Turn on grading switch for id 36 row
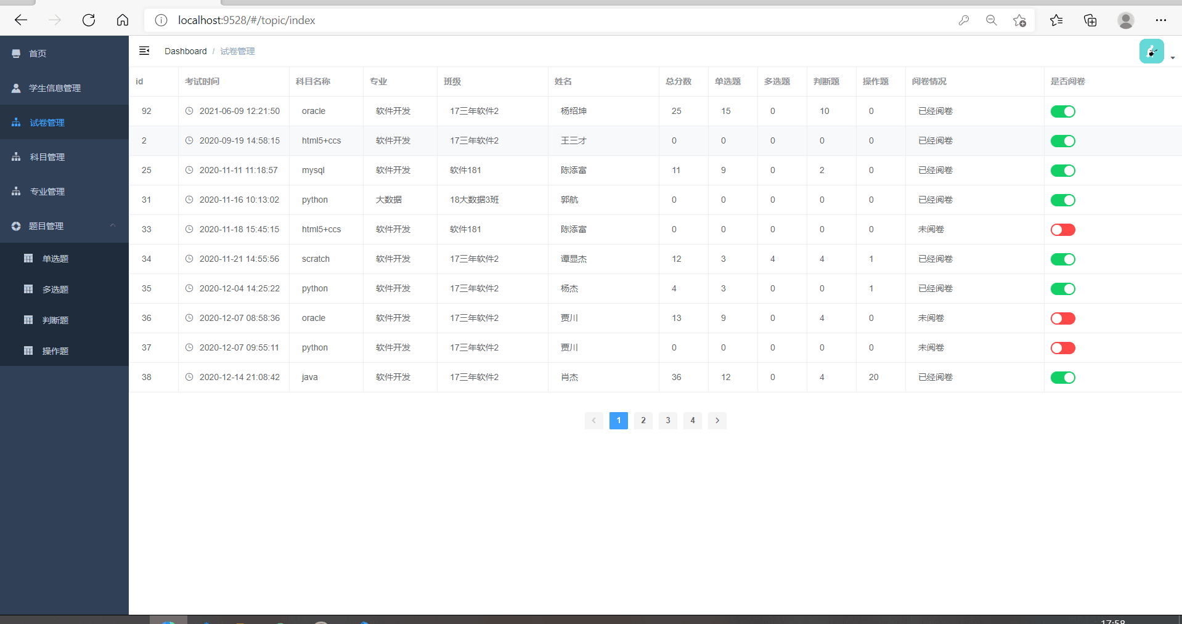Viewport: 1182px width, 624px height. point(1062,318)
